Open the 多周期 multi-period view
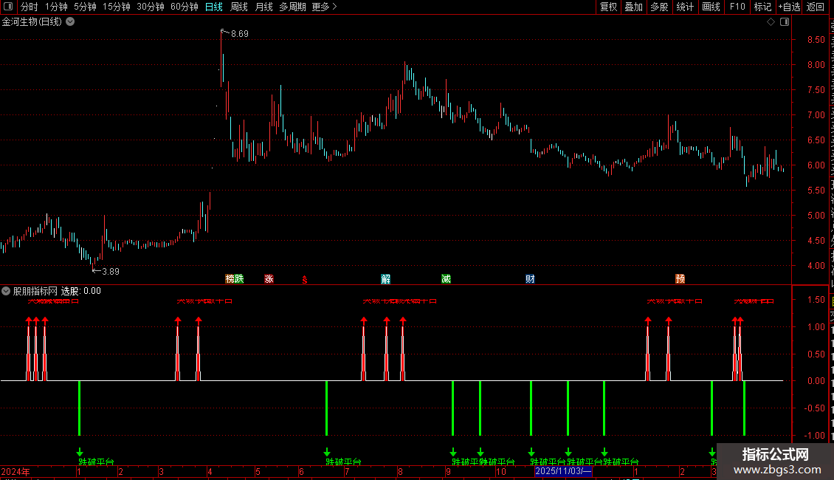834x480 pixels. tap(292, 7)
